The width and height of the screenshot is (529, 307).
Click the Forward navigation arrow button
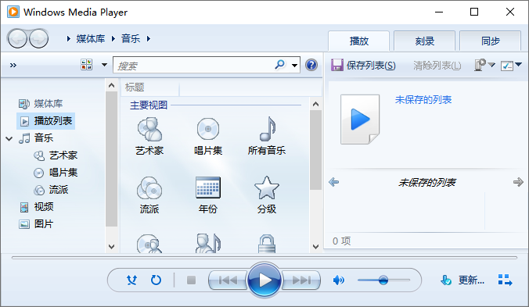[38, 39]
